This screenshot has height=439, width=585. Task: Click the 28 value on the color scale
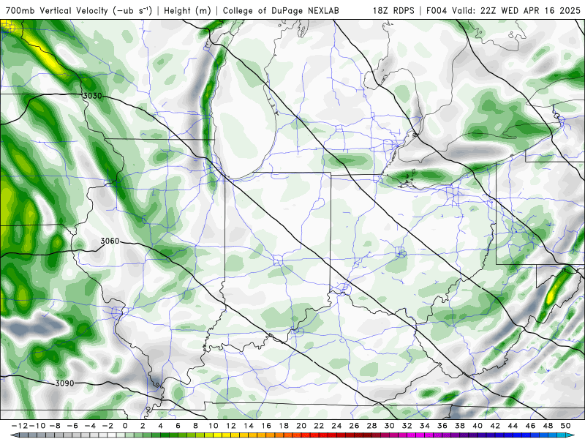371,426
